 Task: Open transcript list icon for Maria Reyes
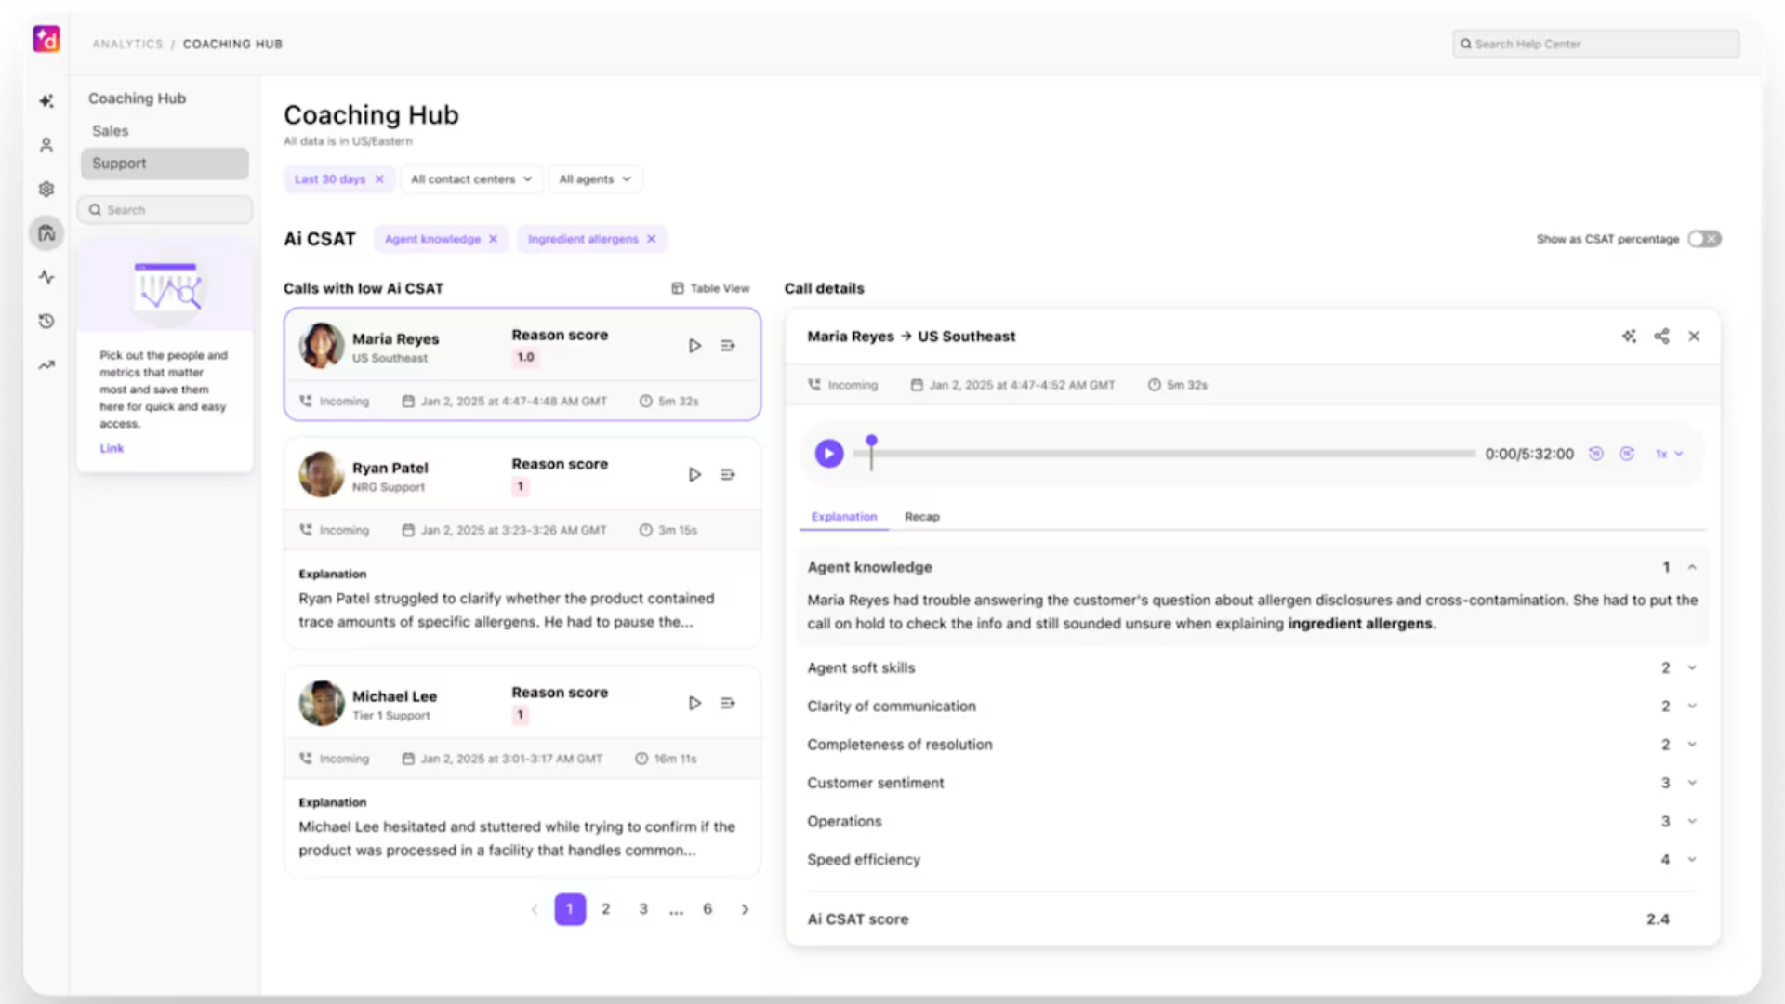[728, 346]
